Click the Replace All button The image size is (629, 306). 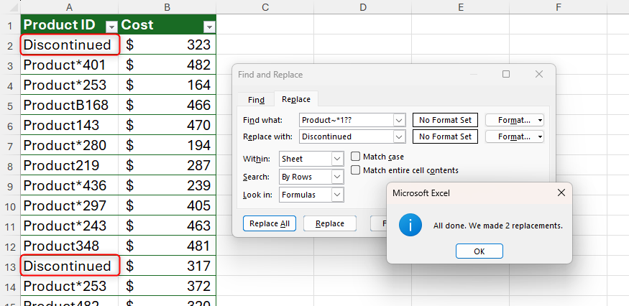tap(270, 223)
